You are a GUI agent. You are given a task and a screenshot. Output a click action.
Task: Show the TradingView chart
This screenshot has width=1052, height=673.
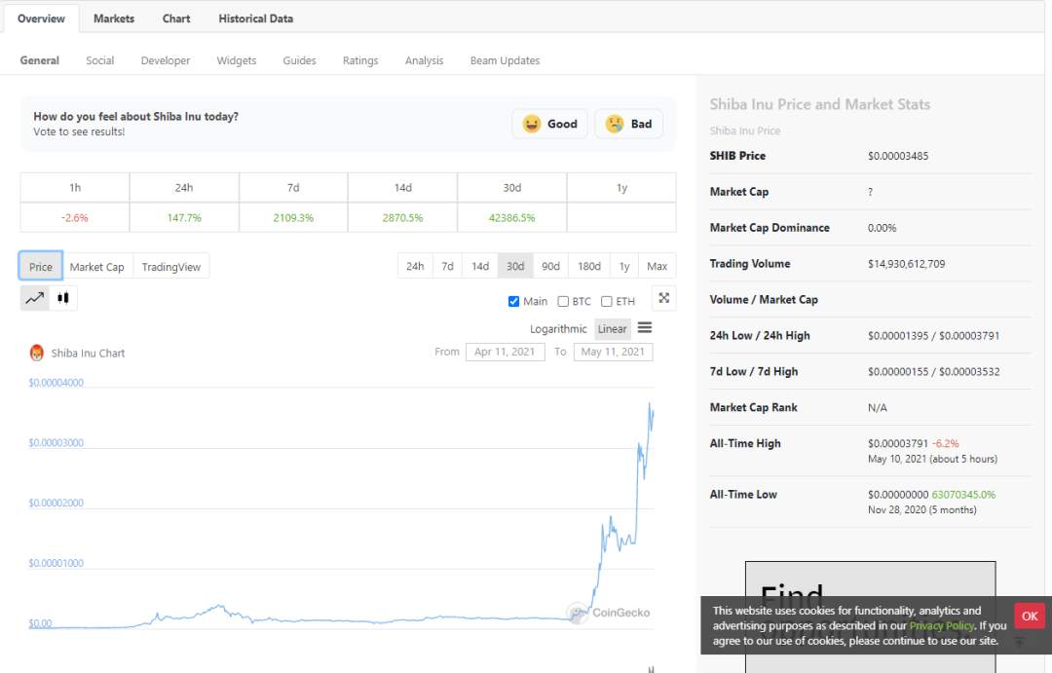[x=171, y=267]
